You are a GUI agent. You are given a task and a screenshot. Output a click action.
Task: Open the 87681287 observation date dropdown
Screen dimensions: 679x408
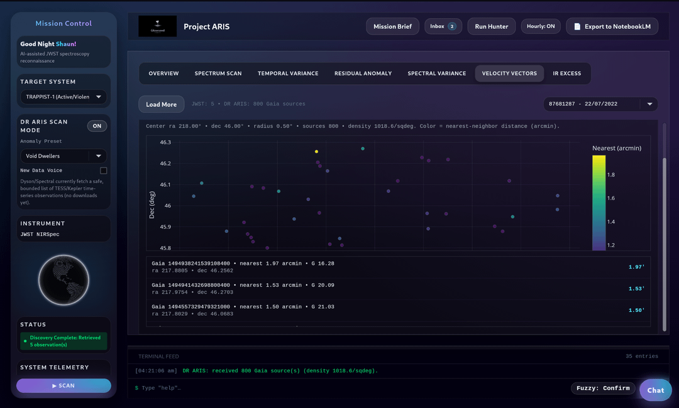(x=600, y=104)
